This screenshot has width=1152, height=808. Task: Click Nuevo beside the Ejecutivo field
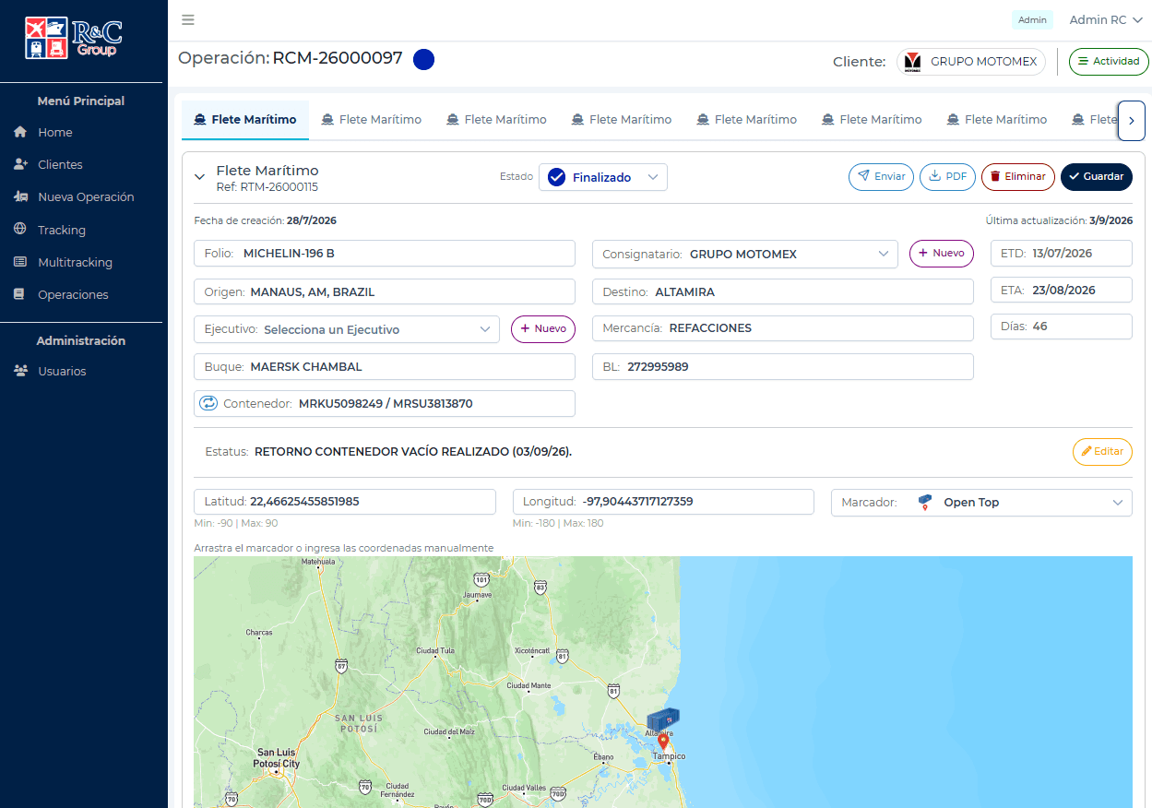tap(542, 329)
